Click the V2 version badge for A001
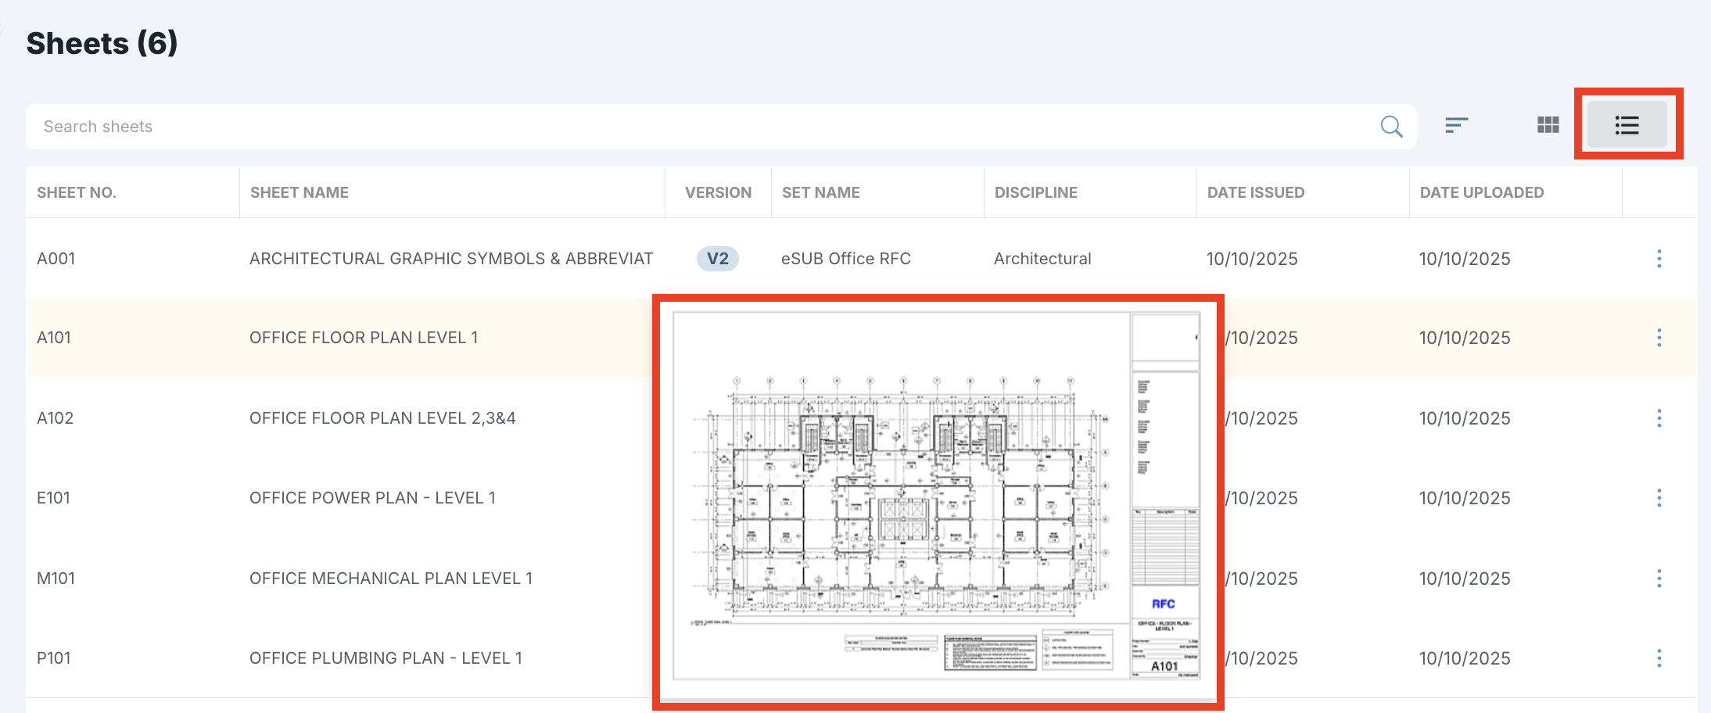Image resolution: width=1711 pixels, height=713 pixels. (x=718, y=259)
